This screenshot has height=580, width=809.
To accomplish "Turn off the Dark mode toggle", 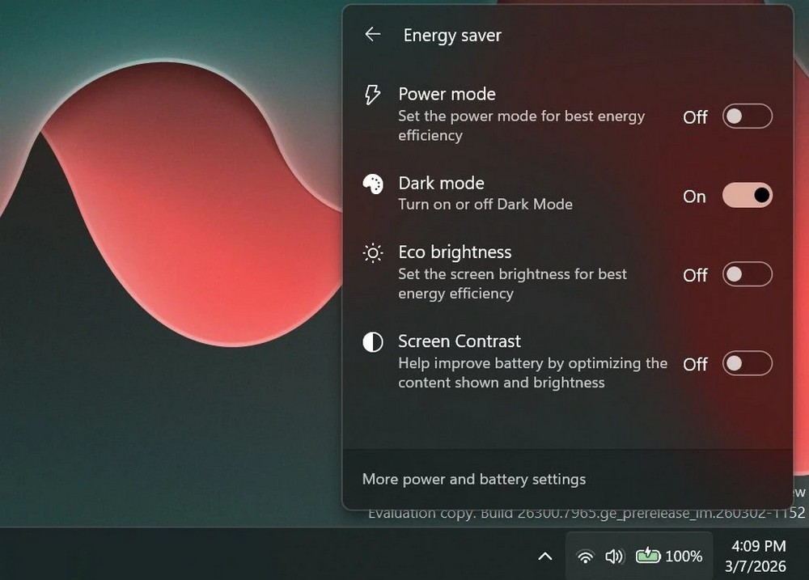I will (x=747, y=195).
